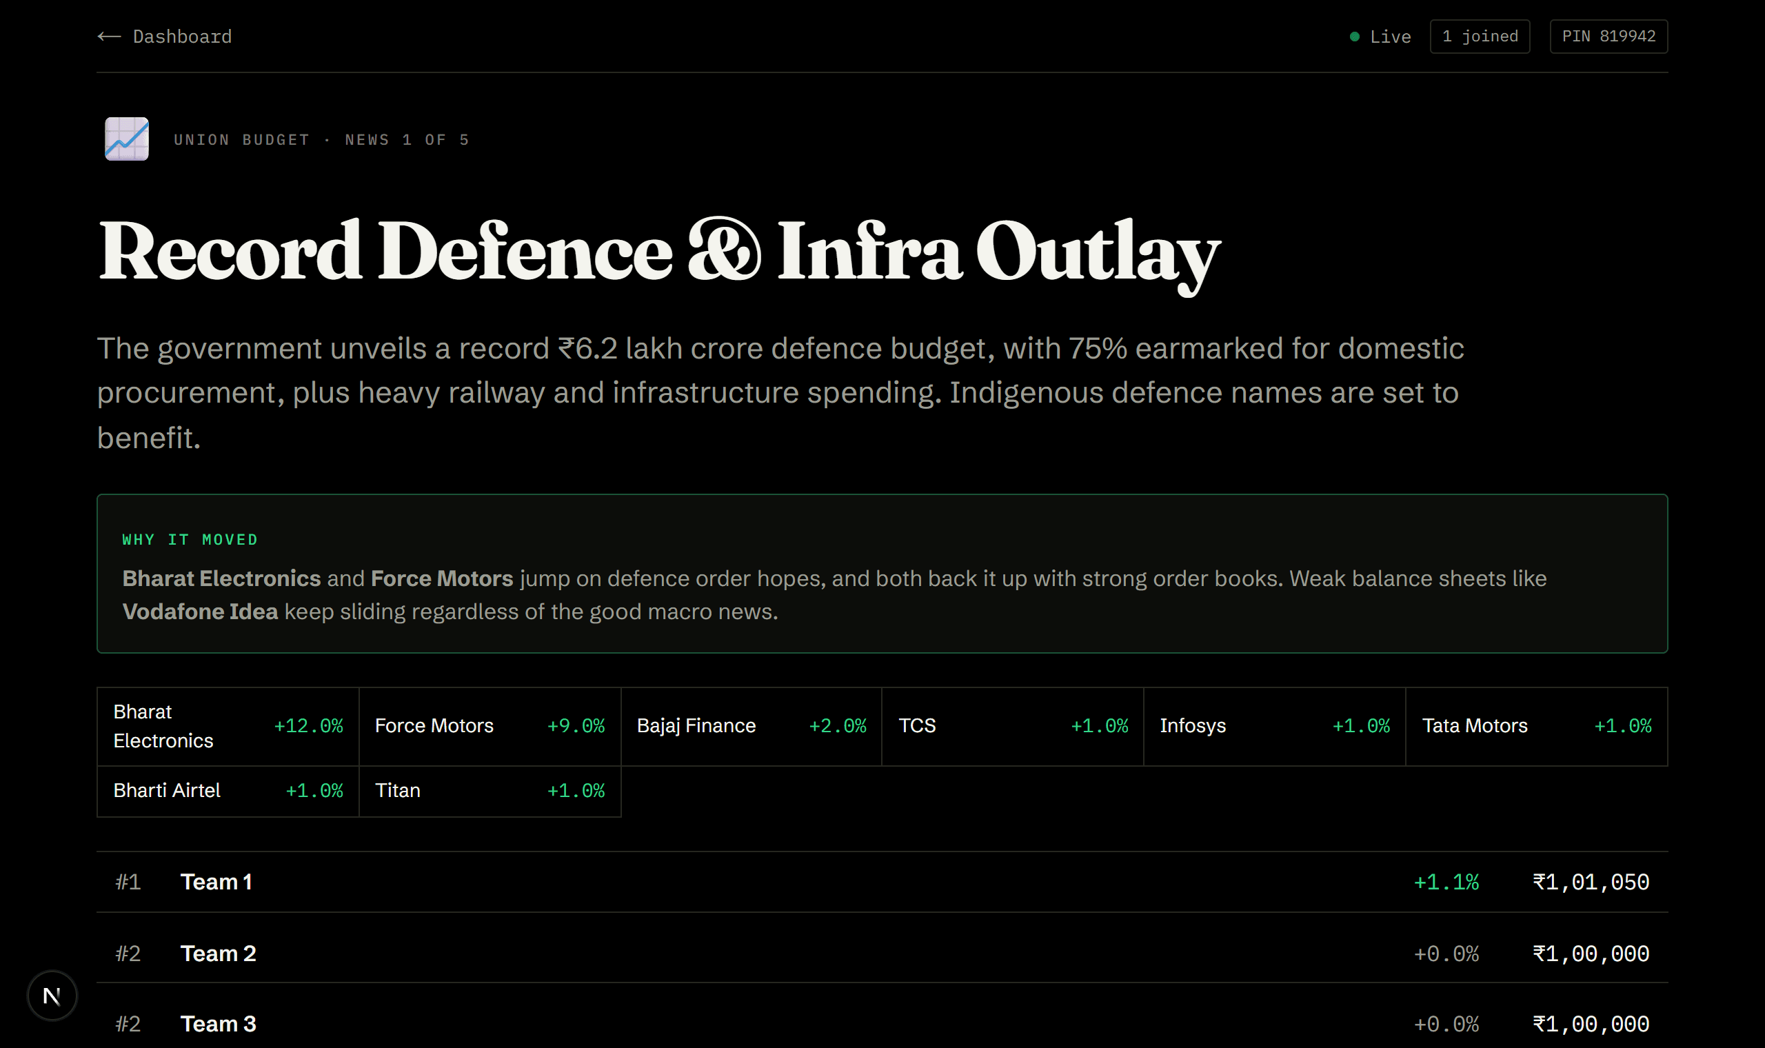
Task: Click the PIN 819942 badge
Action: (x=1608, y=37)
